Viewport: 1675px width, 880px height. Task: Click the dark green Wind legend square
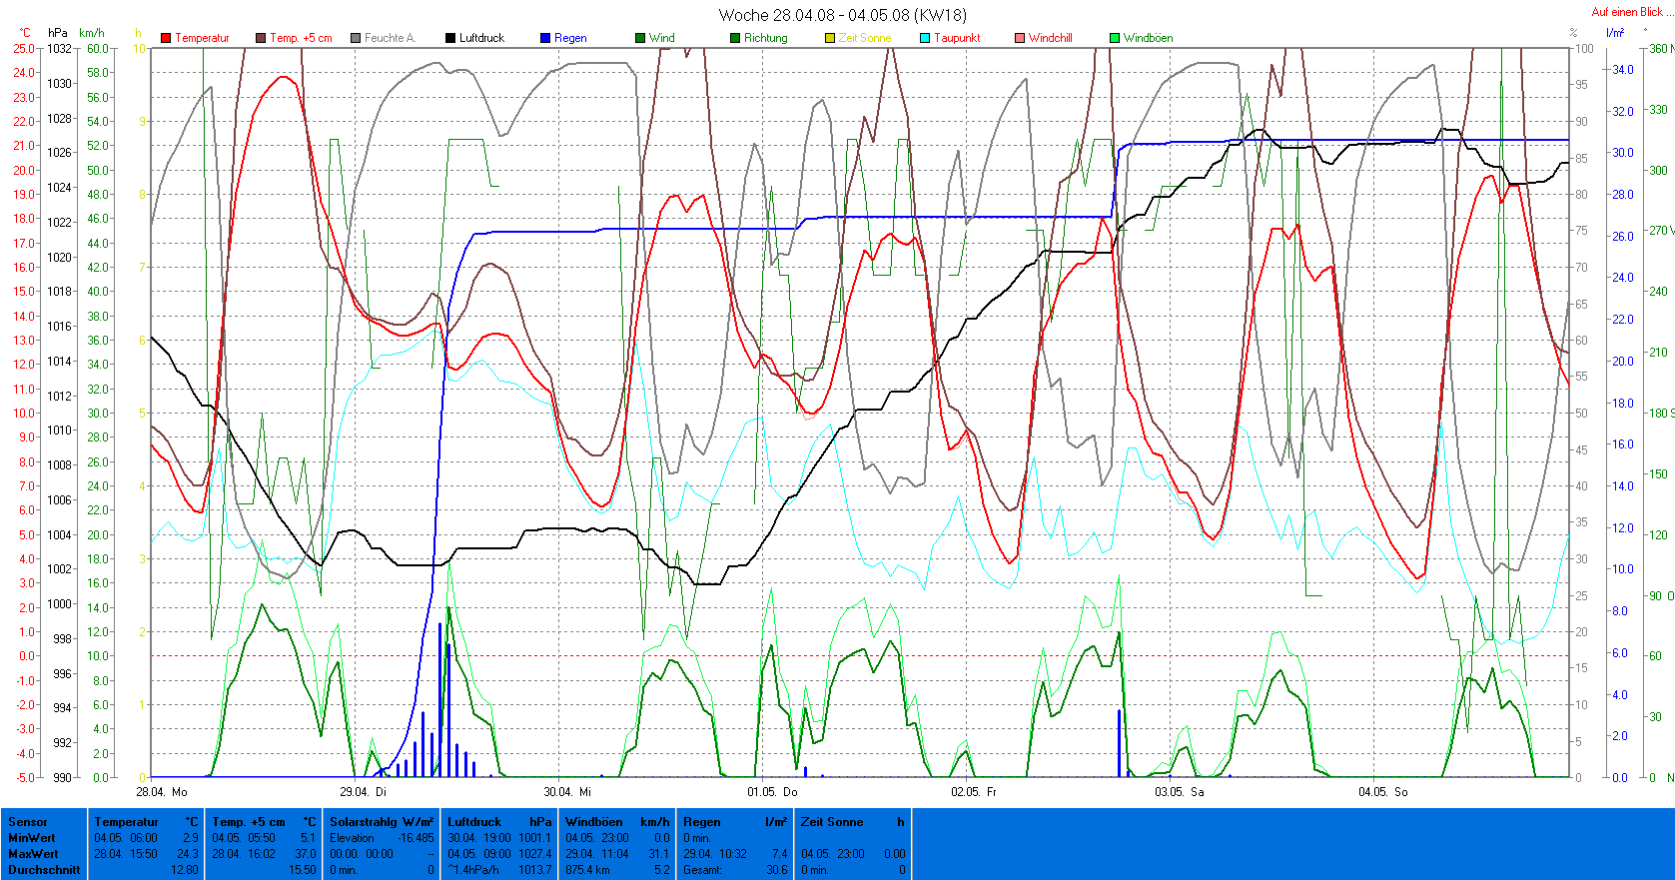tap(640, 38)
